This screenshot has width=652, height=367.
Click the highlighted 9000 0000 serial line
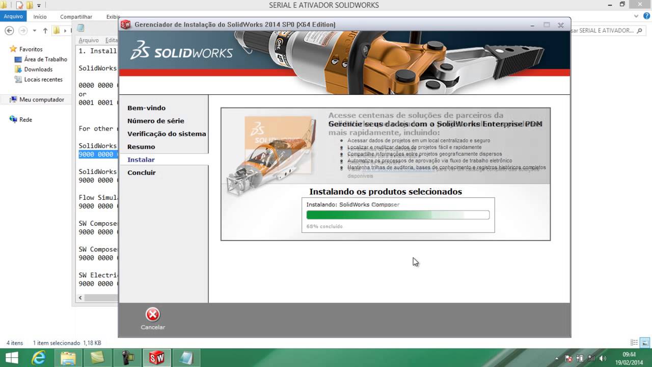pos(98,154)
